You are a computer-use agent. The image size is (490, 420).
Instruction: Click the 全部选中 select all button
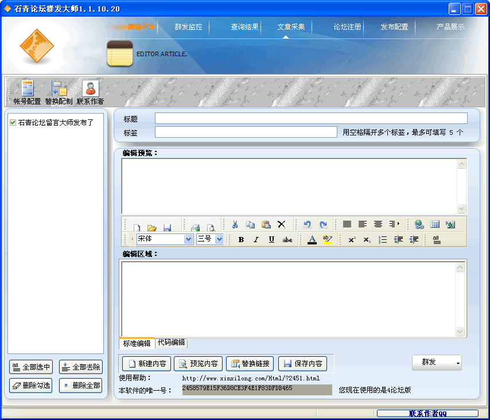30,367
